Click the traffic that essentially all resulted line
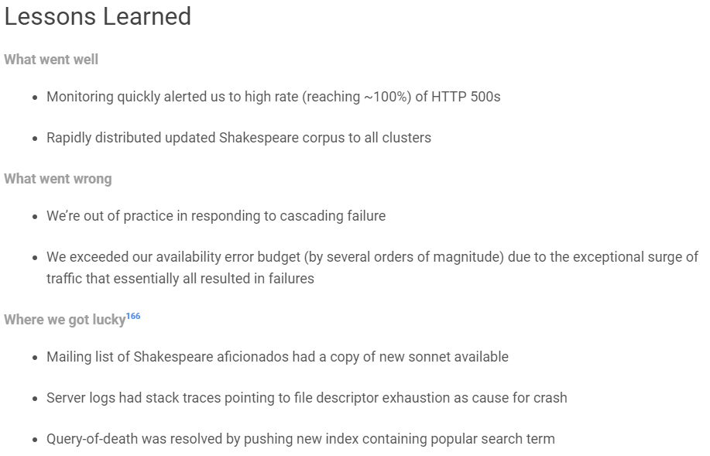Screen dimensions: 710x456 point(180,279)
